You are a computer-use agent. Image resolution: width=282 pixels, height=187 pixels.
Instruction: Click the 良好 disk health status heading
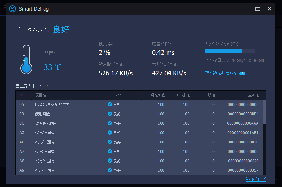(61, 29)
